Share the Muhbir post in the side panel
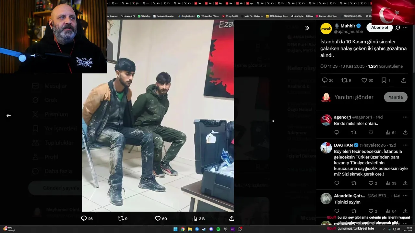 click(x=404, y=80)
